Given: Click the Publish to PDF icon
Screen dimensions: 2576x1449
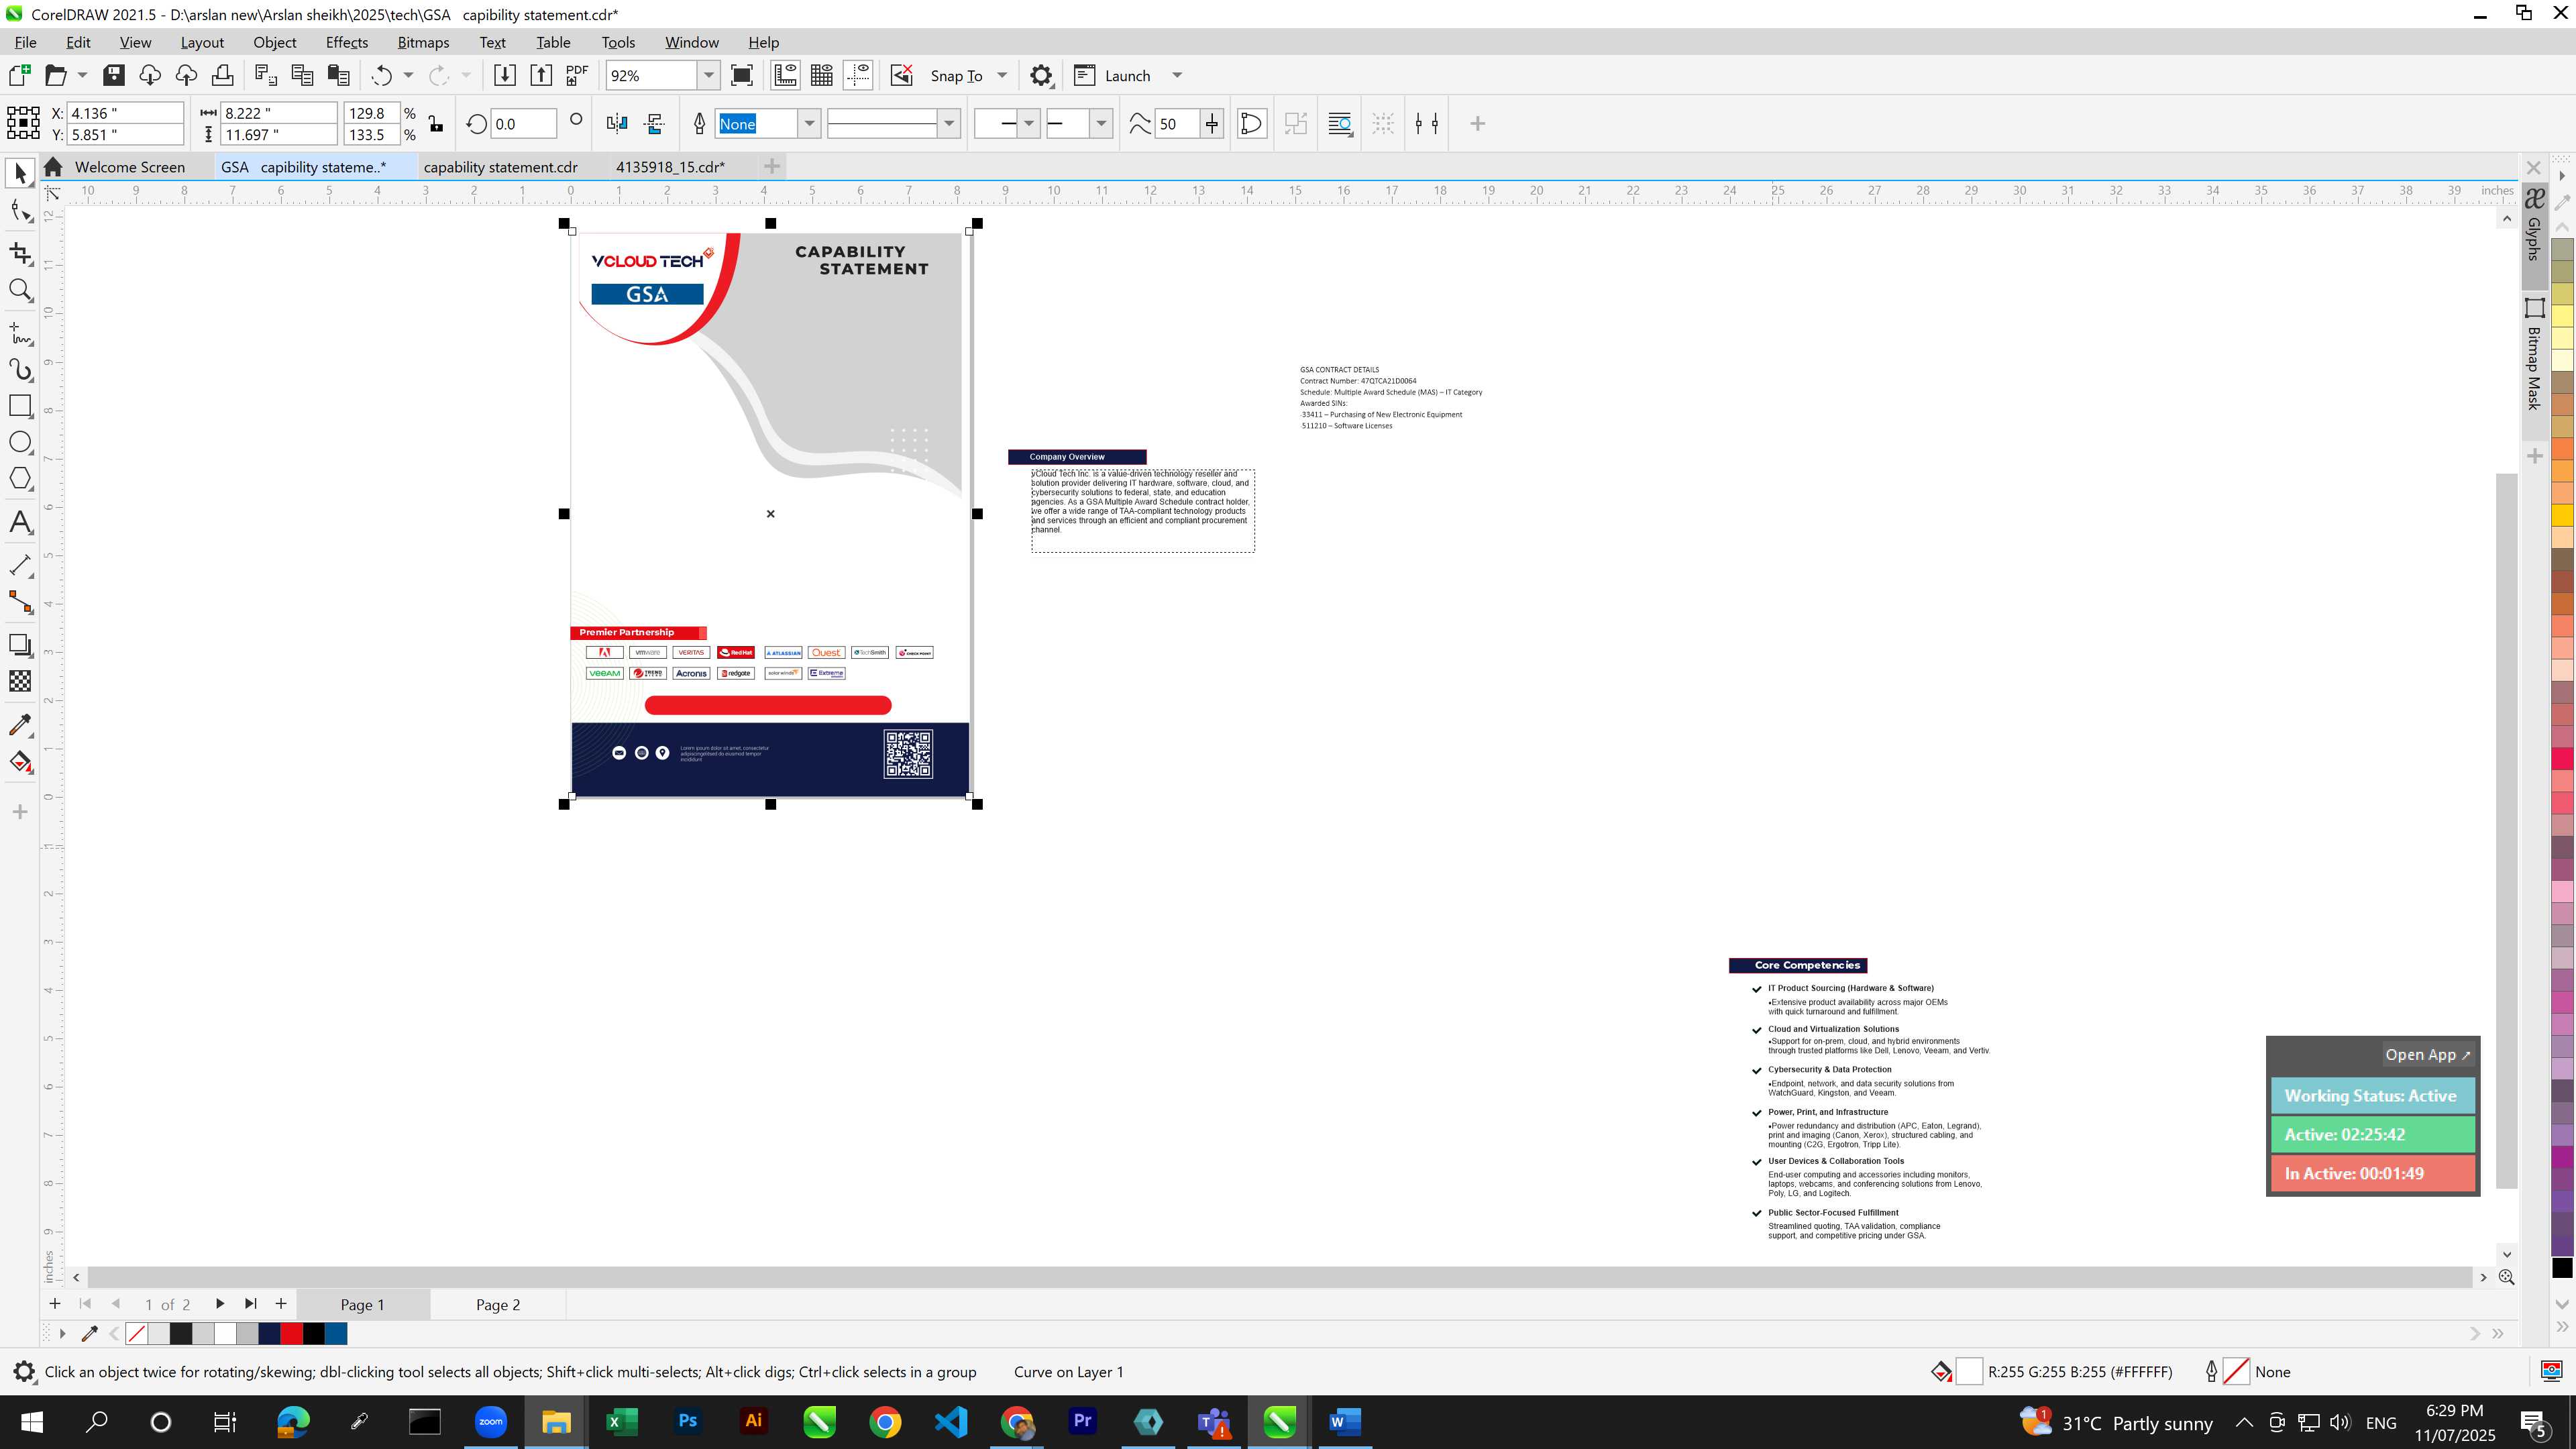Looking at the screenshot, I should pos(577,75).
